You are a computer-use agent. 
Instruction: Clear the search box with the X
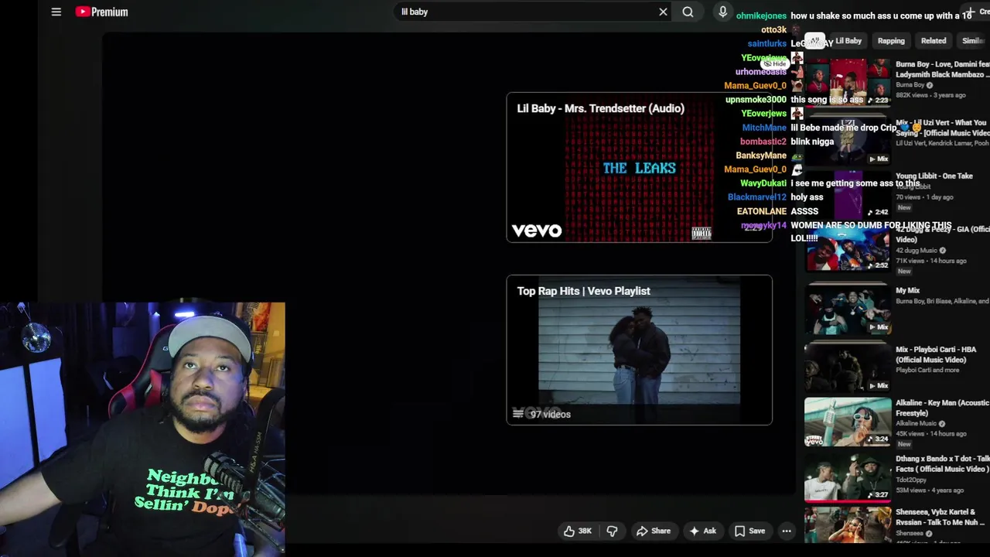(663, 12)
